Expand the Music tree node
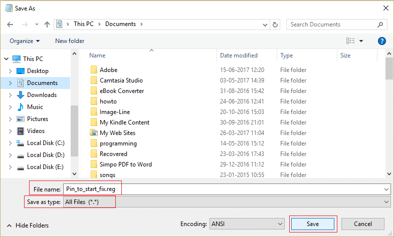The height and width of the screenshot is (237, 394). click(x=11, y=107)
